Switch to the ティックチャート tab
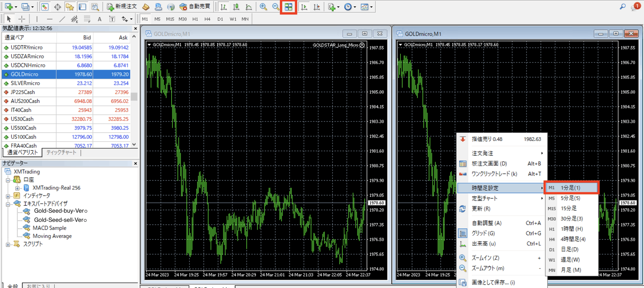644x288 pixels. click(61, 152)
